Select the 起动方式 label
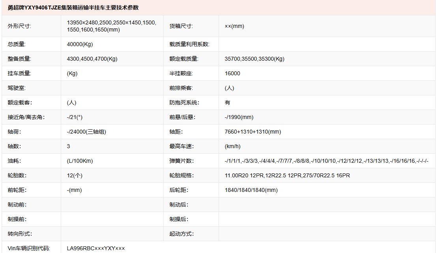Viewport: 436px width, 253px height. coord(182,234)
